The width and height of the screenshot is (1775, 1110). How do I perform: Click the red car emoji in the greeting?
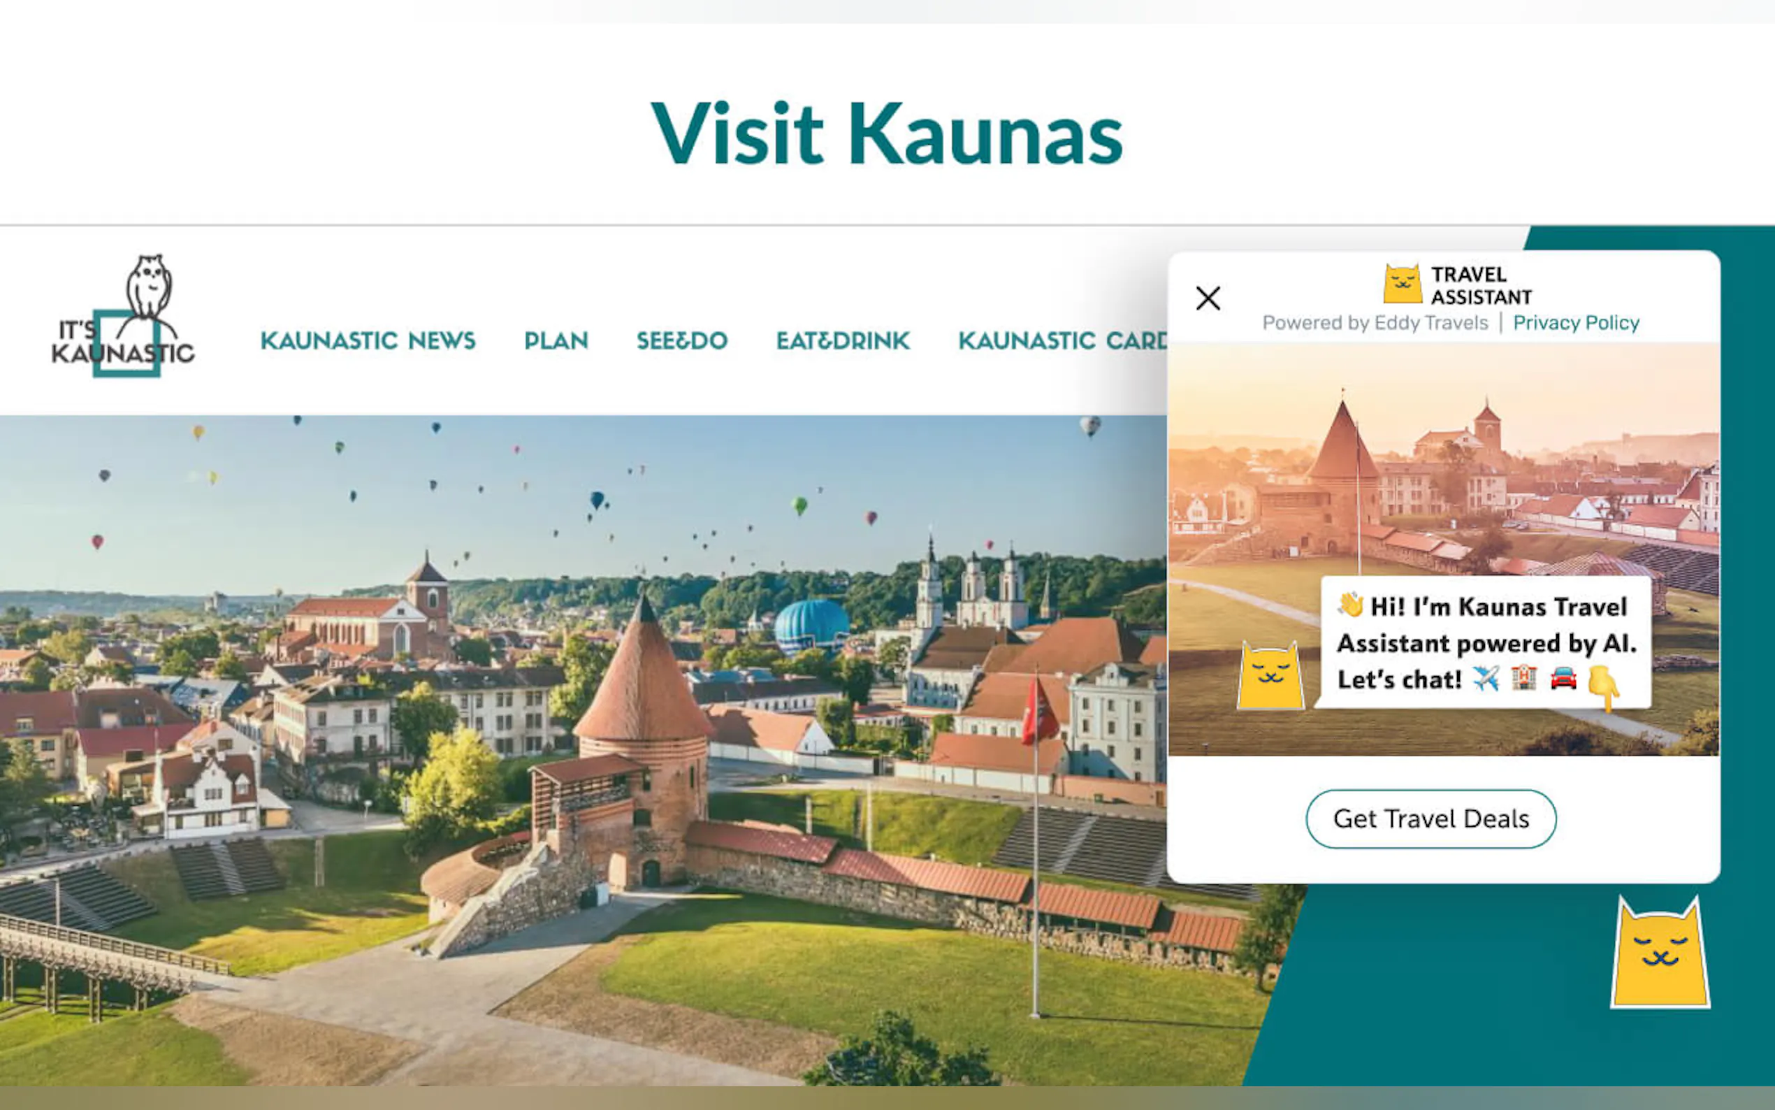(x=1563, y=678)
